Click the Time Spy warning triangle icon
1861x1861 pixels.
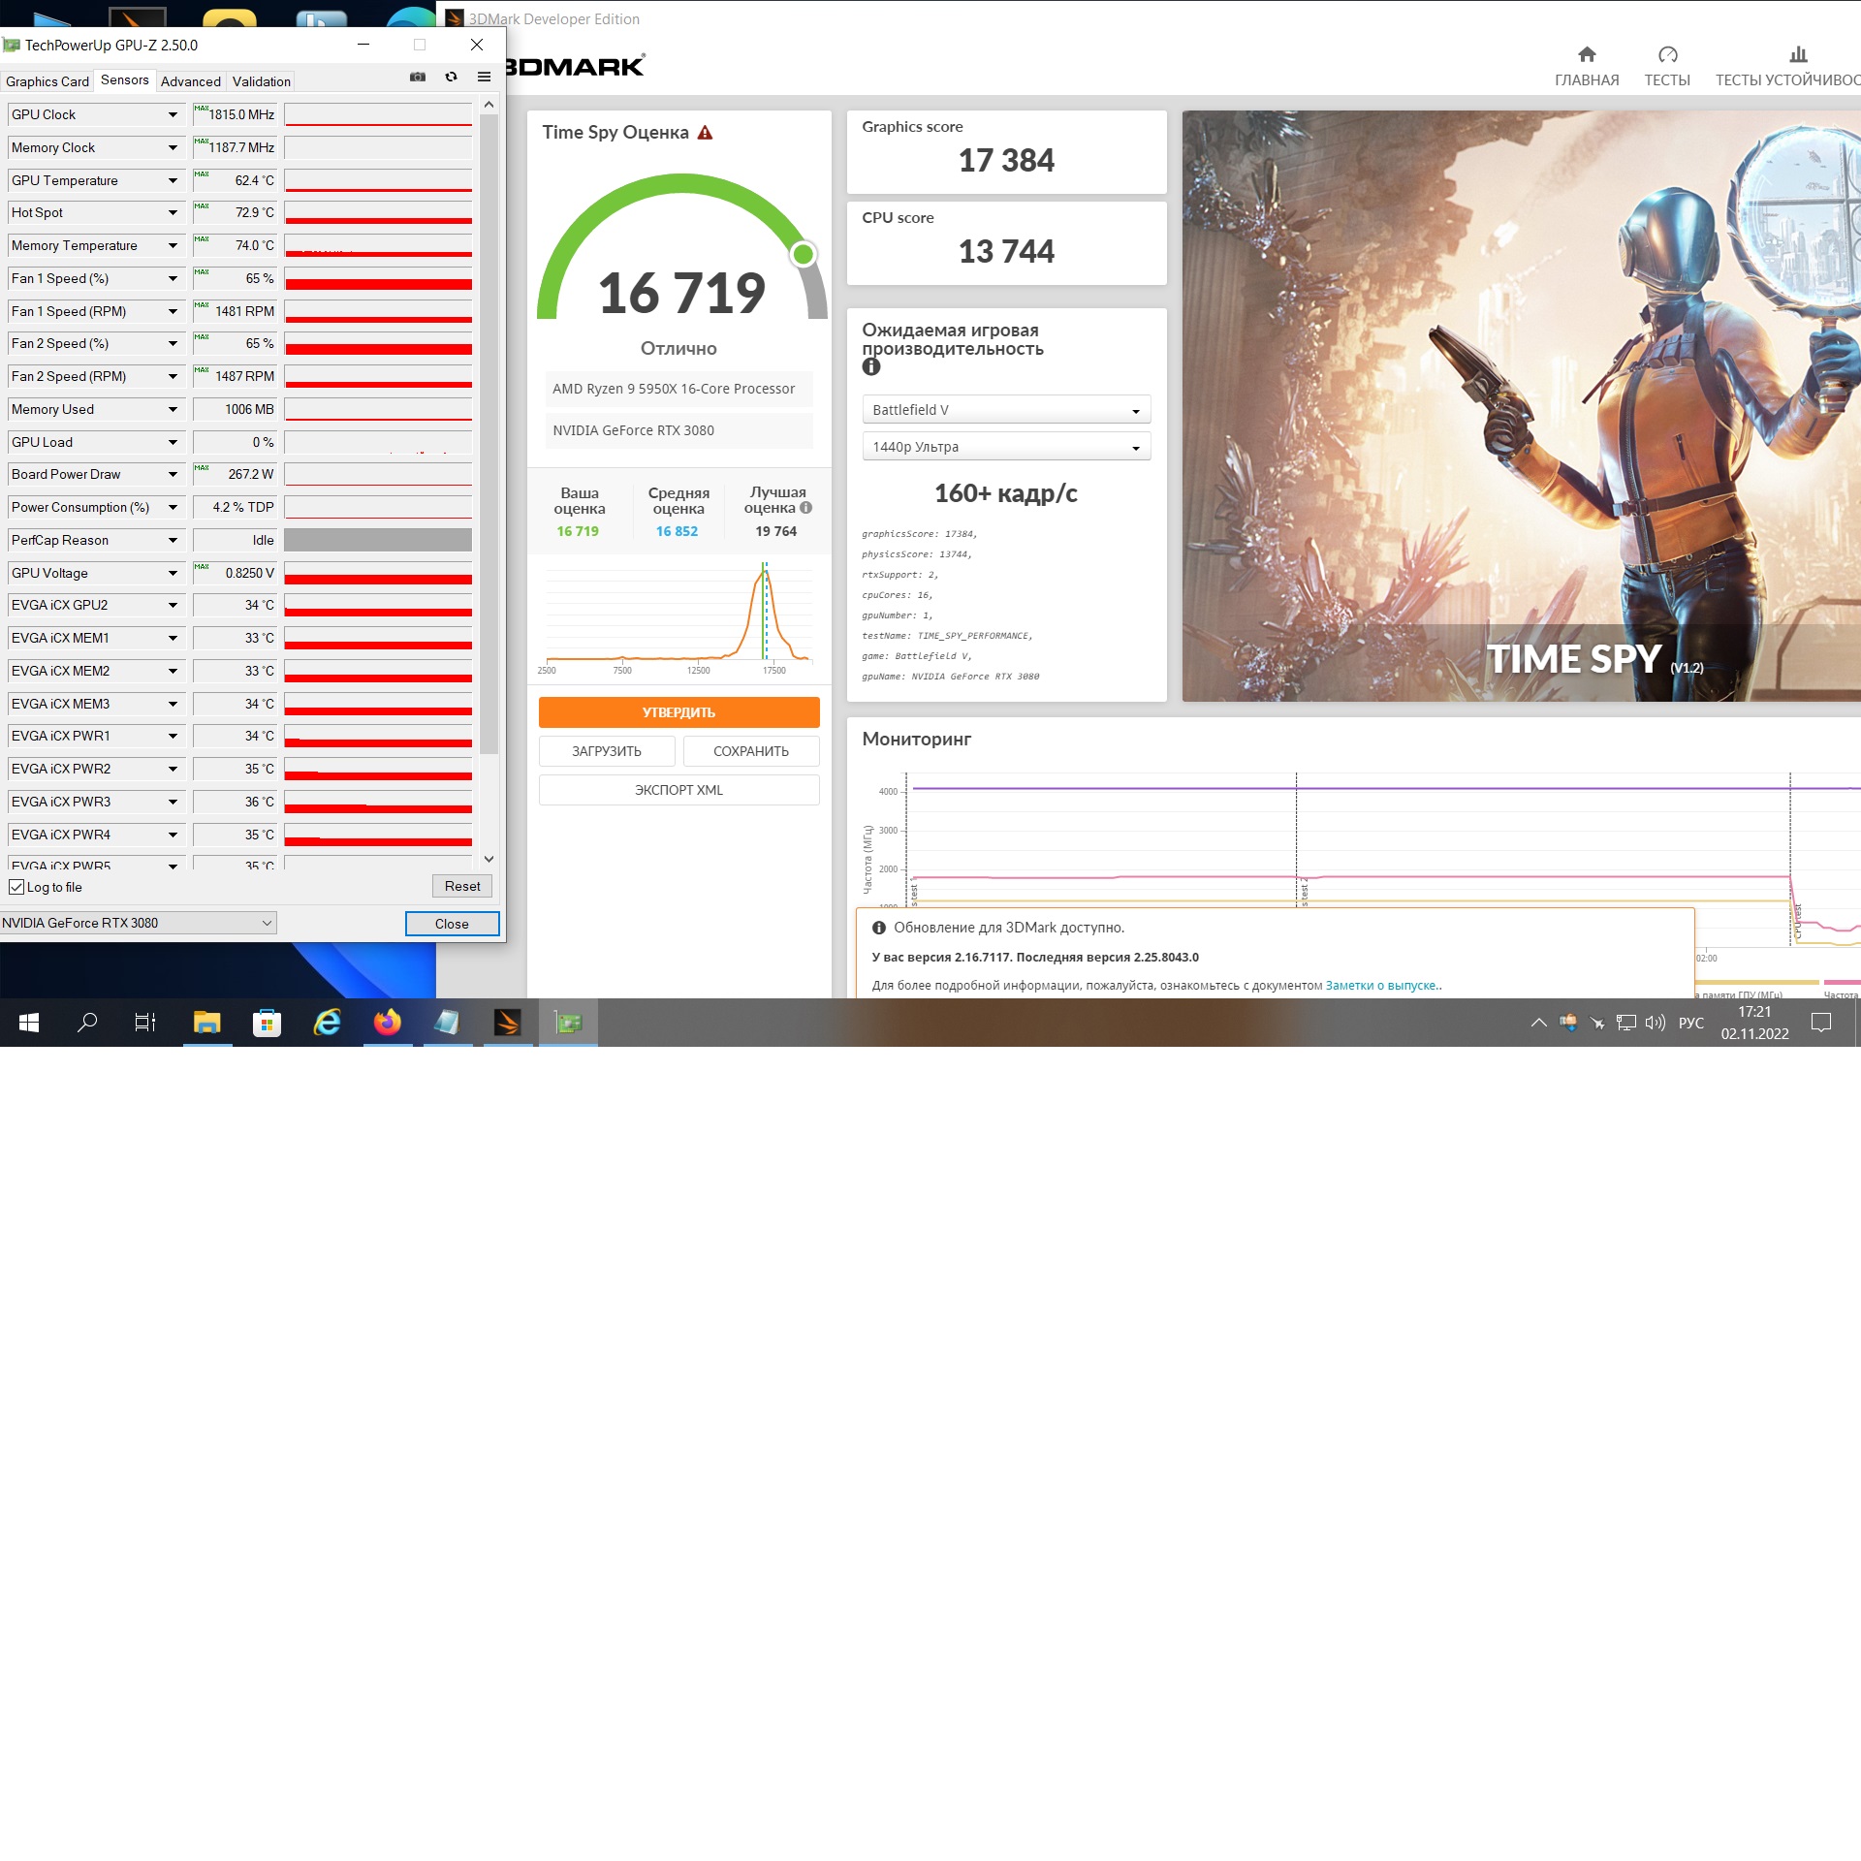click(x=706, y=133)
